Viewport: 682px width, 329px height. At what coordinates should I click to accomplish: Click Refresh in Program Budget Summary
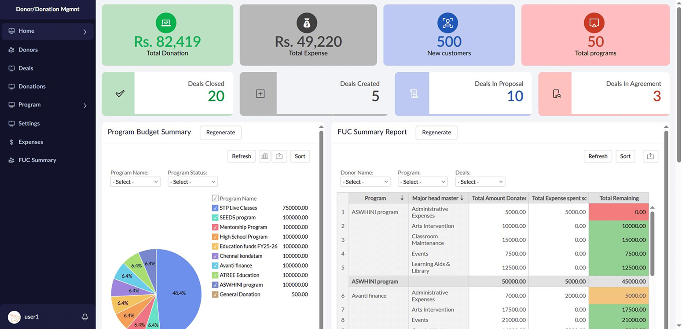[241, 156]
